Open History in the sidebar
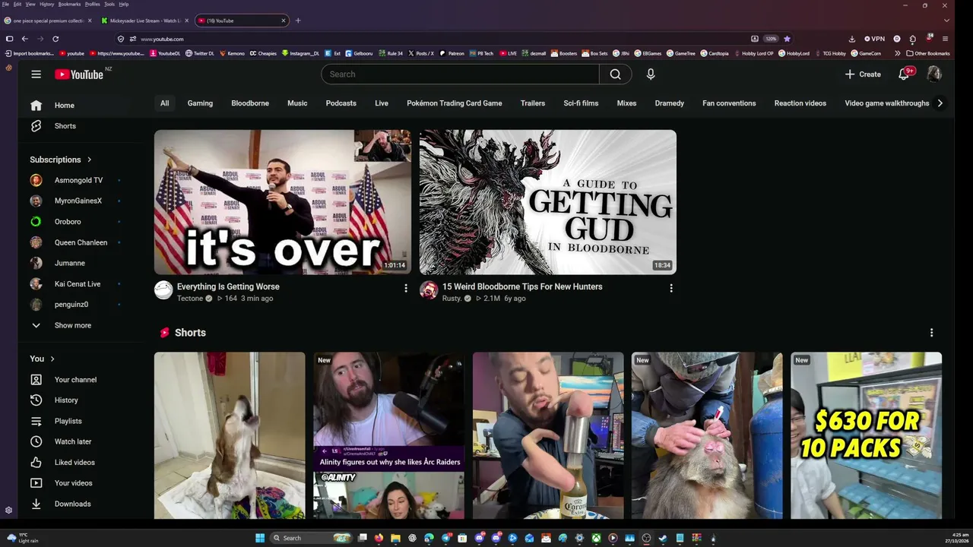This screenshot has width=973, height=547. [65, 400]
